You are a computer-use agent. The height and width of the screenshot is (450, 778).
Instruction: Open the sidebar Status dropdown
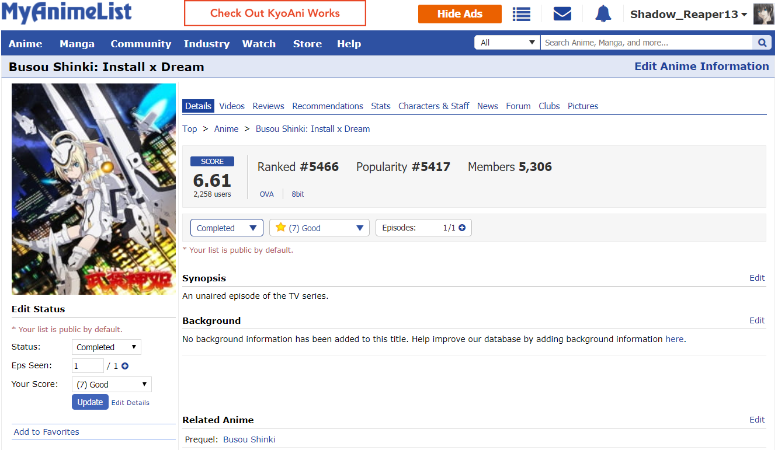point(106,347)
